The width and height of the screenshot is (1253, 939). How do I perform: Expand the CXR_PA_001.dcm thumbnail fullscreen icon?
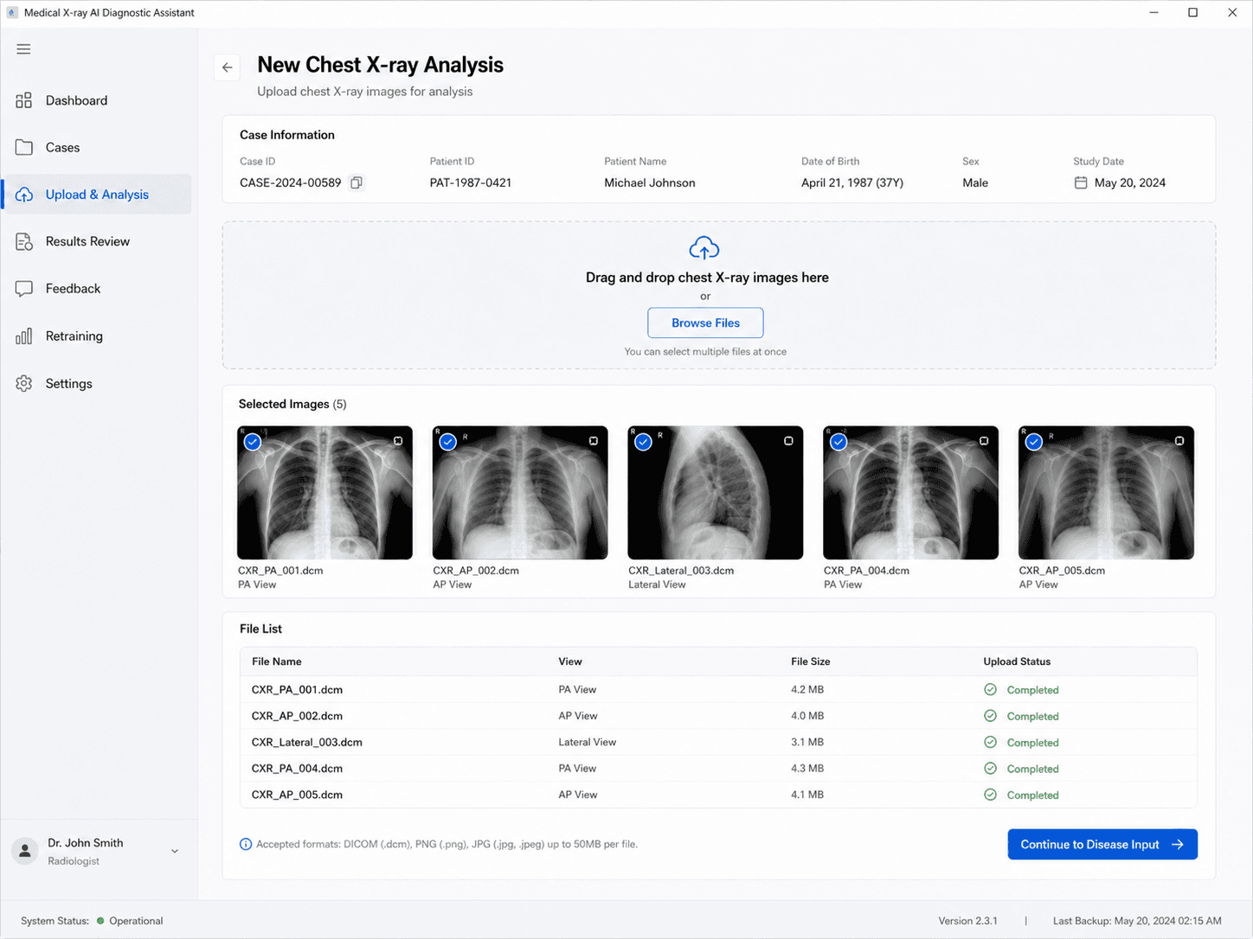point(398,441)
